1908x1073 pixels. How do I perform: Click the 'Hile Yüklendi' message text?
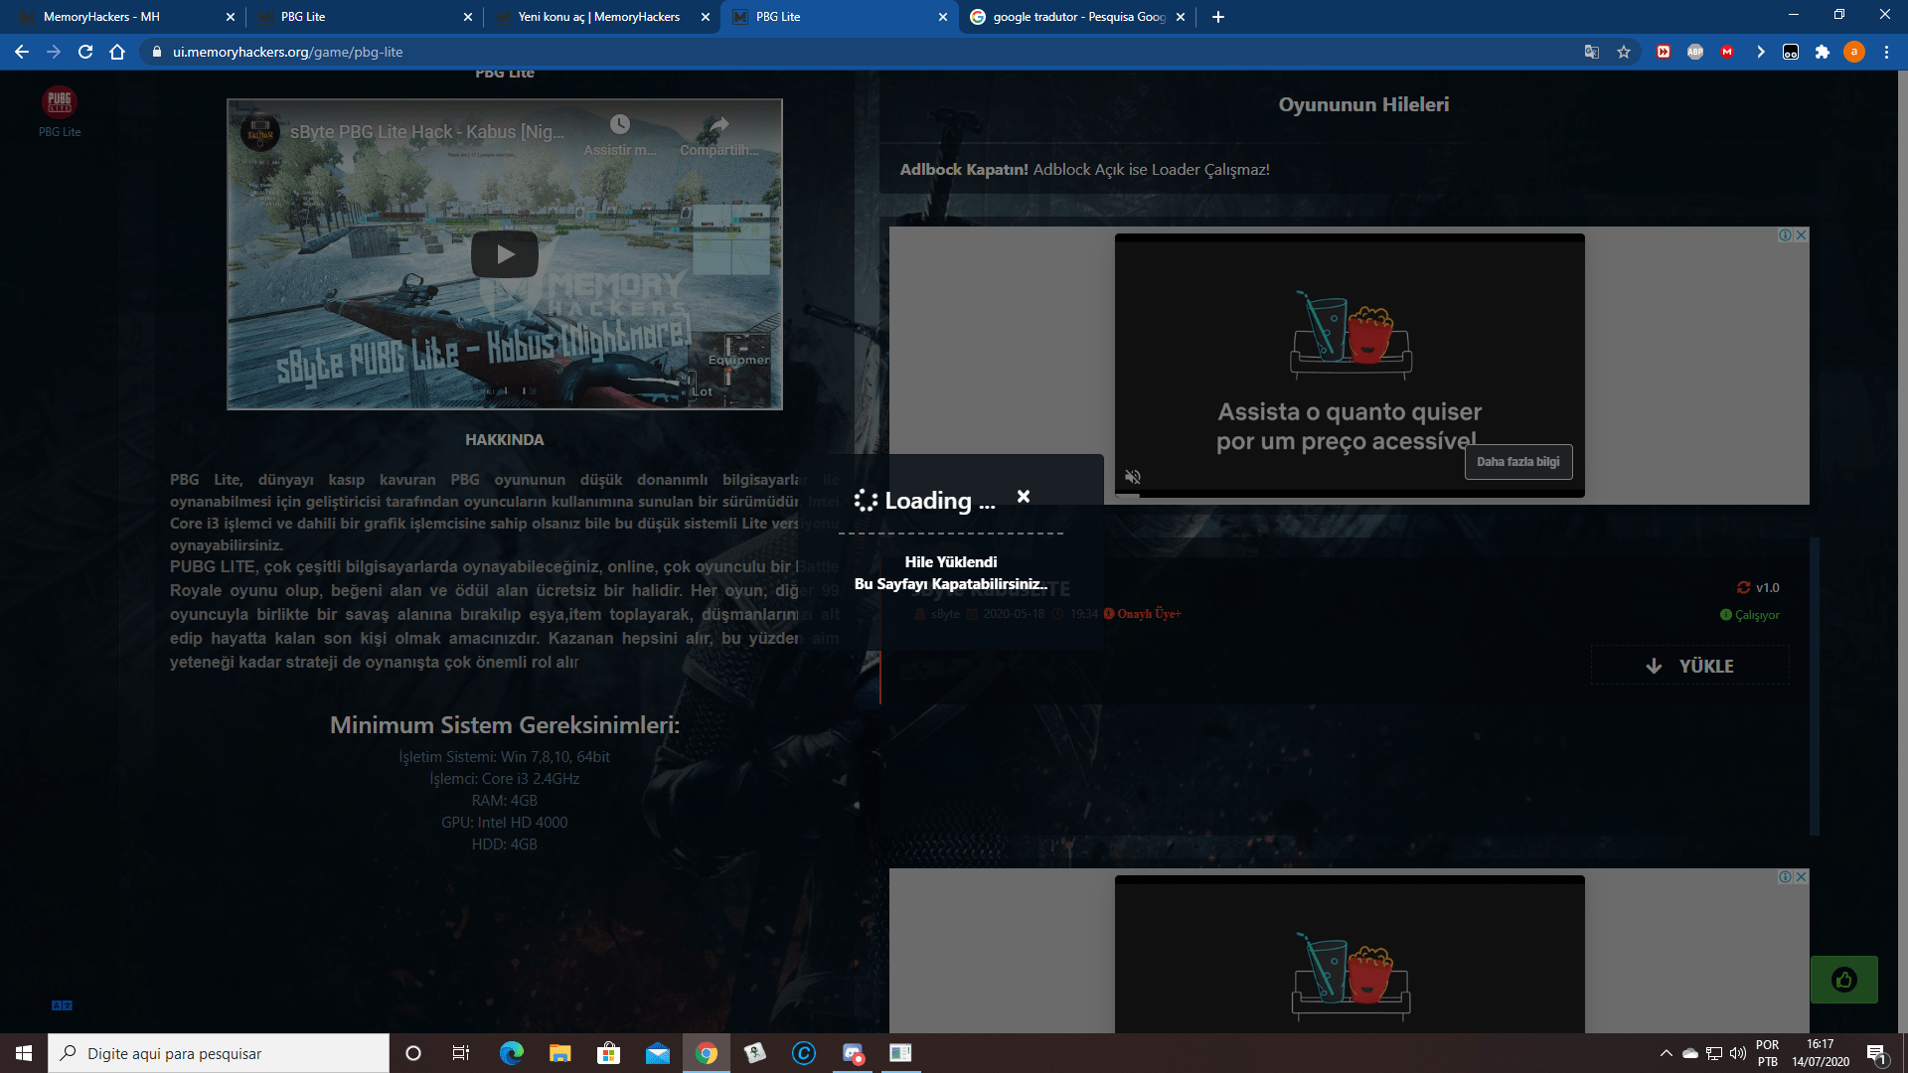951,562
